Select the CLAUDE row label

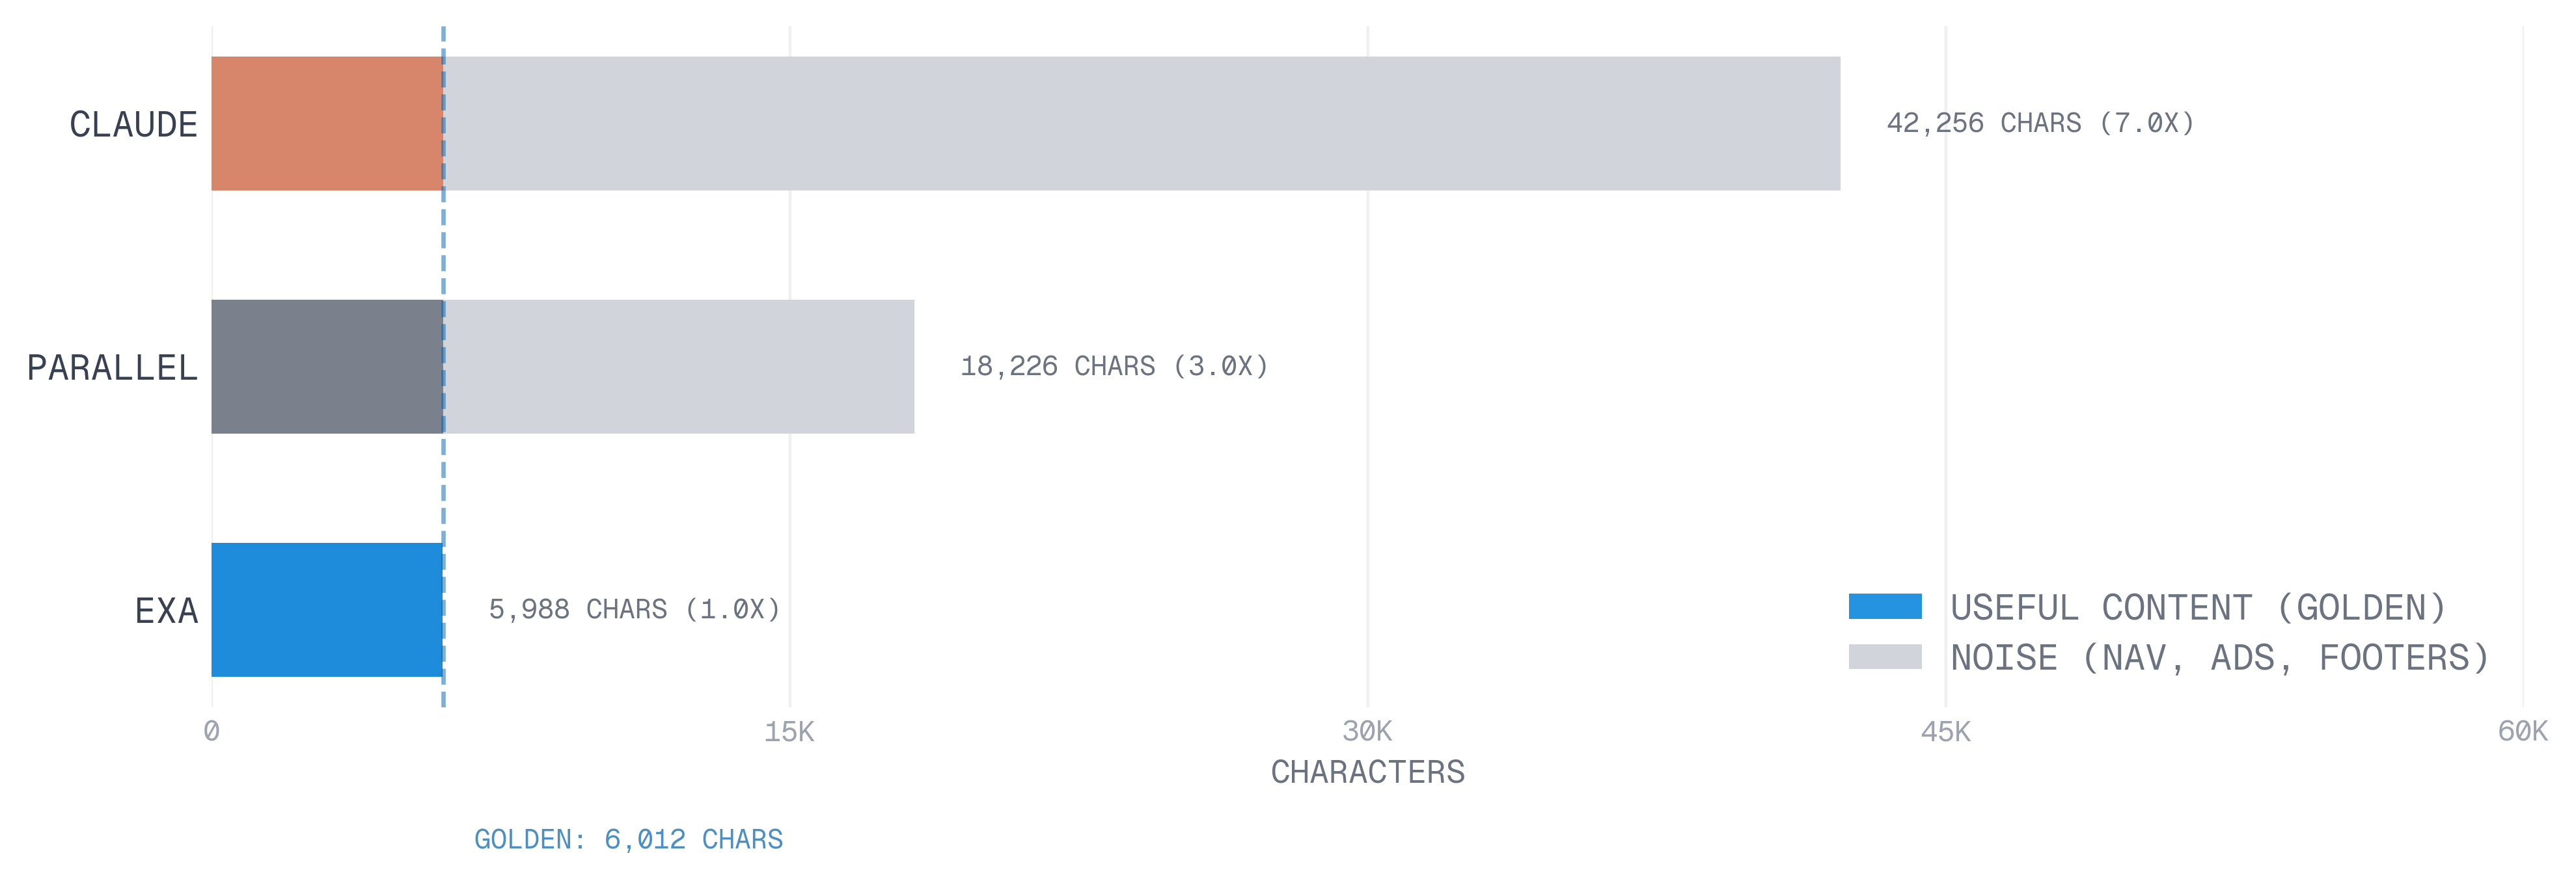point(133,125)
